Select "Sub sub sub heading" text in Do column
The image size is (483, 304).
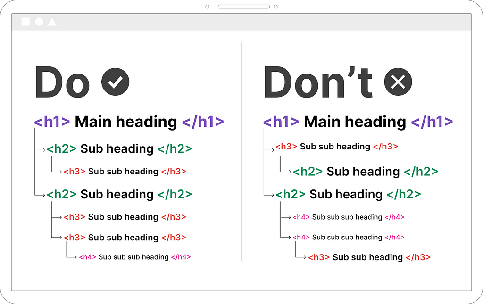(133, 257)
